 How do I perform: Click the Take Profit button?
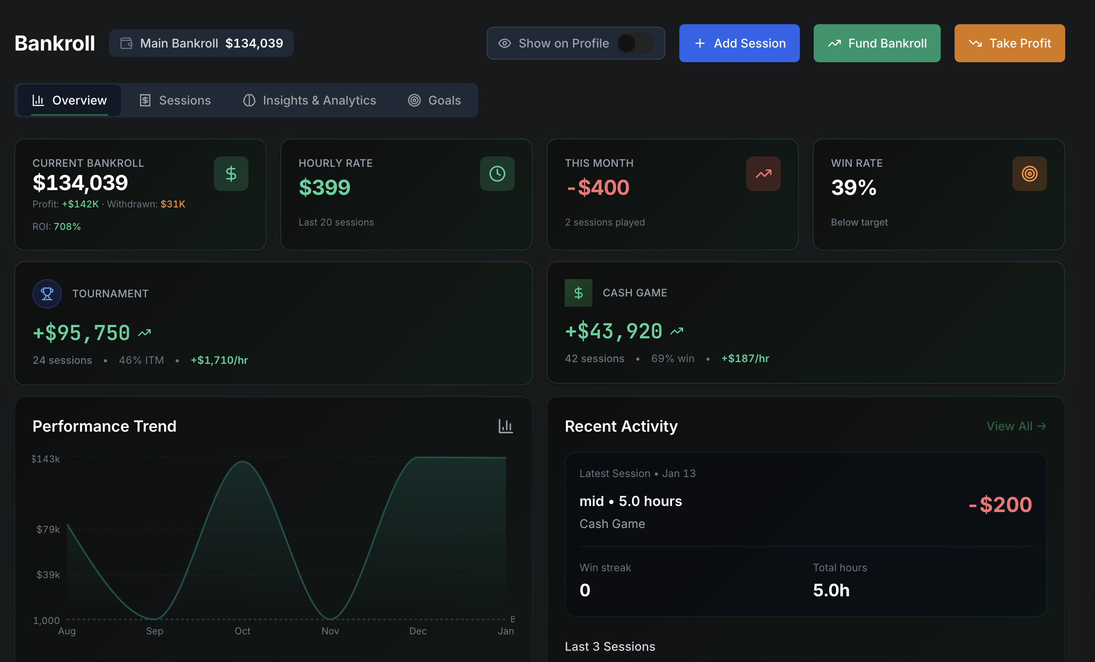pyautogui.click(x=1009, y=43)
